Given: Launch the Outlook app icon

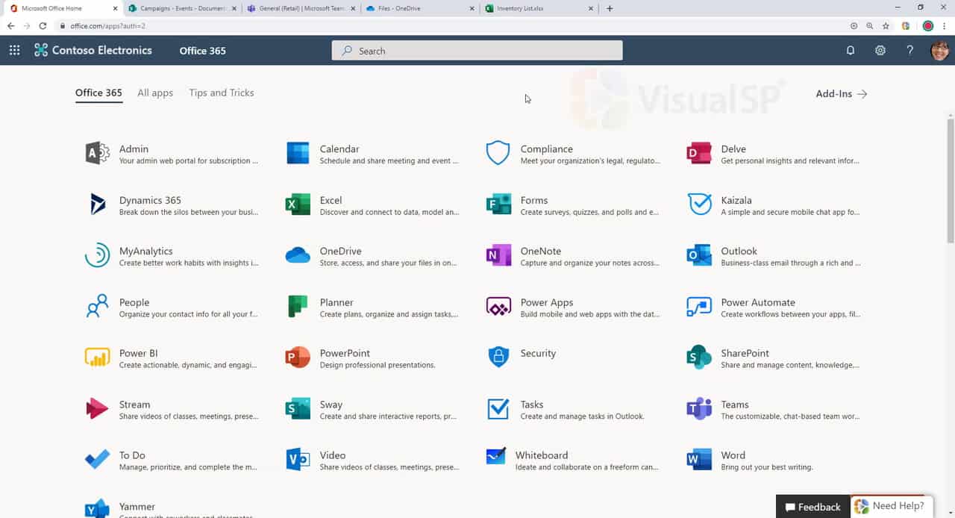Looking at the screenshot, I should [699, 255].
